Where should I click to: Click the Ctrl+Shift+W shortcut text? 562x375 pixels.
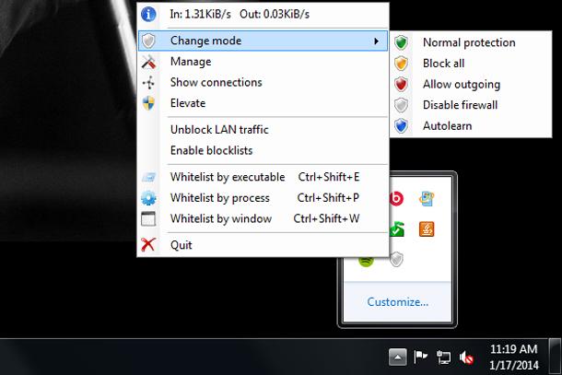[x=326, y=218]
